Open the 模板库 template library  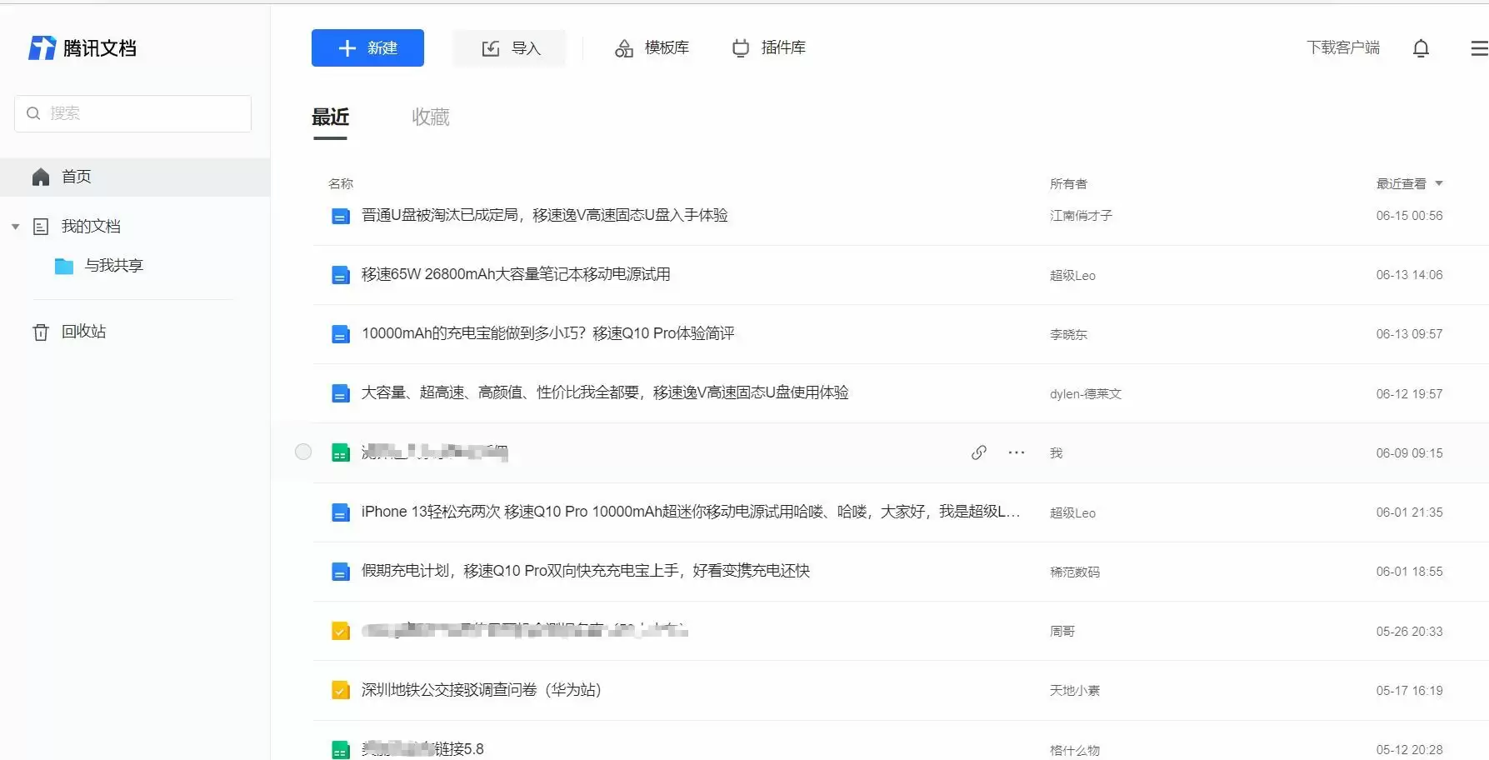pyautogui.click(x=652, y=47)
